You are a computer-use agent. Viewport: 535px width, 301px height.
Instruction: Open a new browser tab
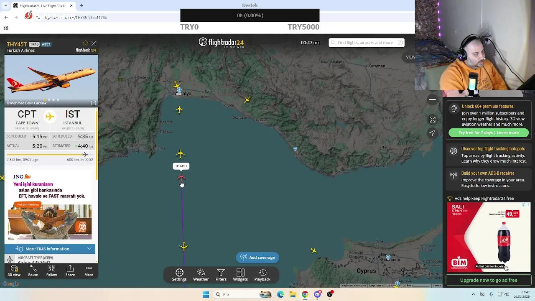[x=82, y=5]
